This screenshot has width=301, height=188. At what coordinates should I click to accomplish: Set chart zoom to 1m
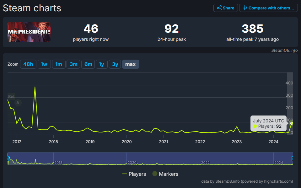[59, 64]
